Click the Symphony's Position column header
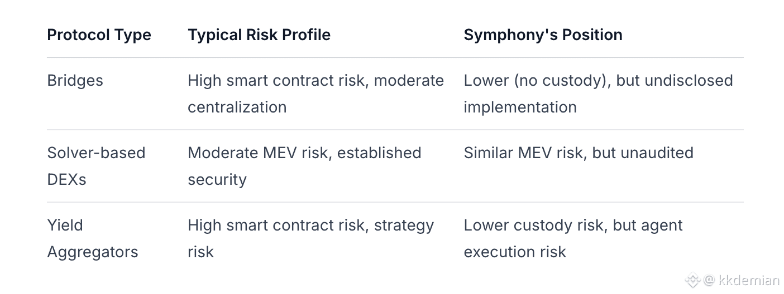This screenshot has height=294, width=784. tap(543, 35)
